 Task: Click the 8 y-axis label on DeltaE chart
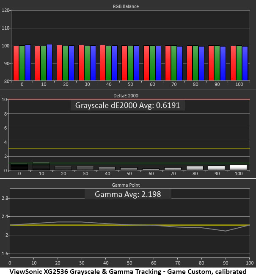coord(6,114)
